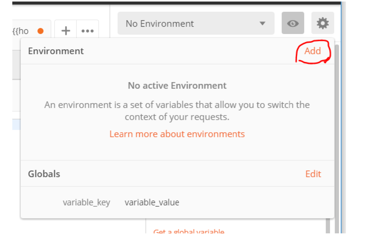Image resolution: width=376 pixels, height=248 pixels.
Task: Click the environment selector's down arrow
Action: [262, 23]
